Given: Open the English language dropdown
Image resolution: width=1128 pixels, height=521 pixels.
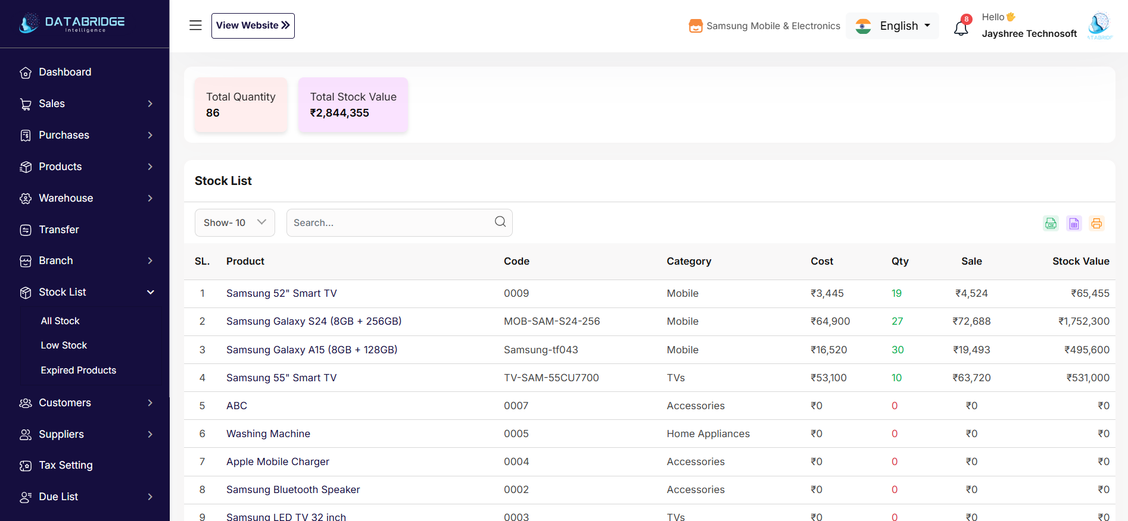Looking at the screenshot, I should click(892, 26).
